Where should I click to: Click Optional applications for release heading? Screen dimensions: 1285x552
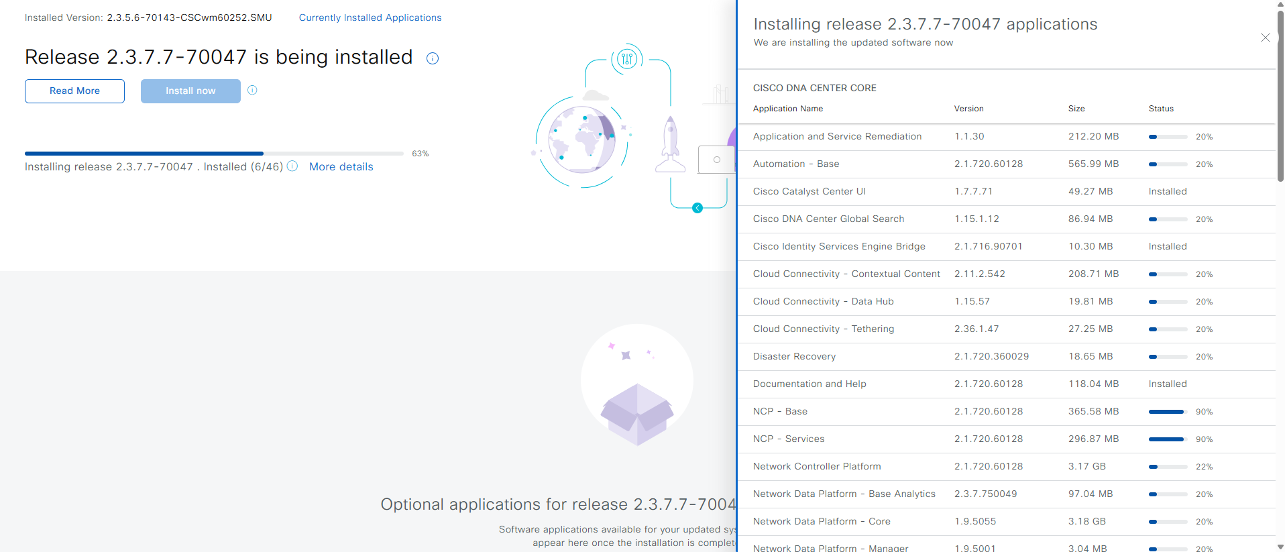(x=558, y=504)
